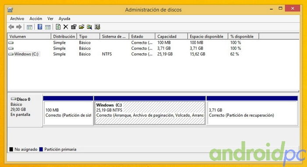
Task: Click the 100 MB capacity cell in the list
Action: pyautogui.click(x=164, y=42)
